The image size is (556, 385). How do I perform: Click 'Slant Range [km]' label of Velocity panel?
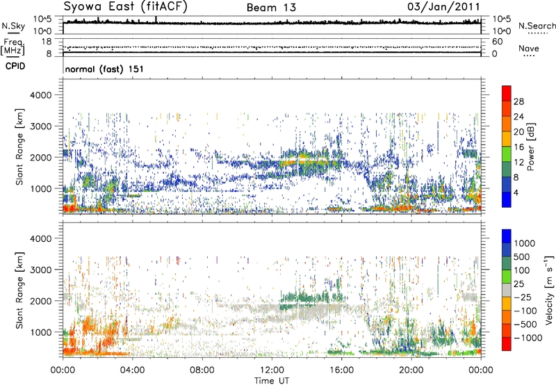click(19, 290)
